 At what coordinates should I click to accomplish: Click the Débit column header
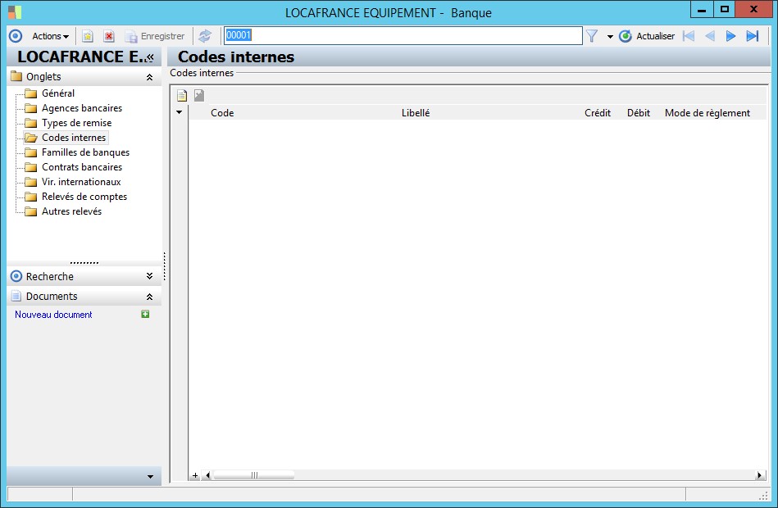pyautogui.click(x=639, y=112)
